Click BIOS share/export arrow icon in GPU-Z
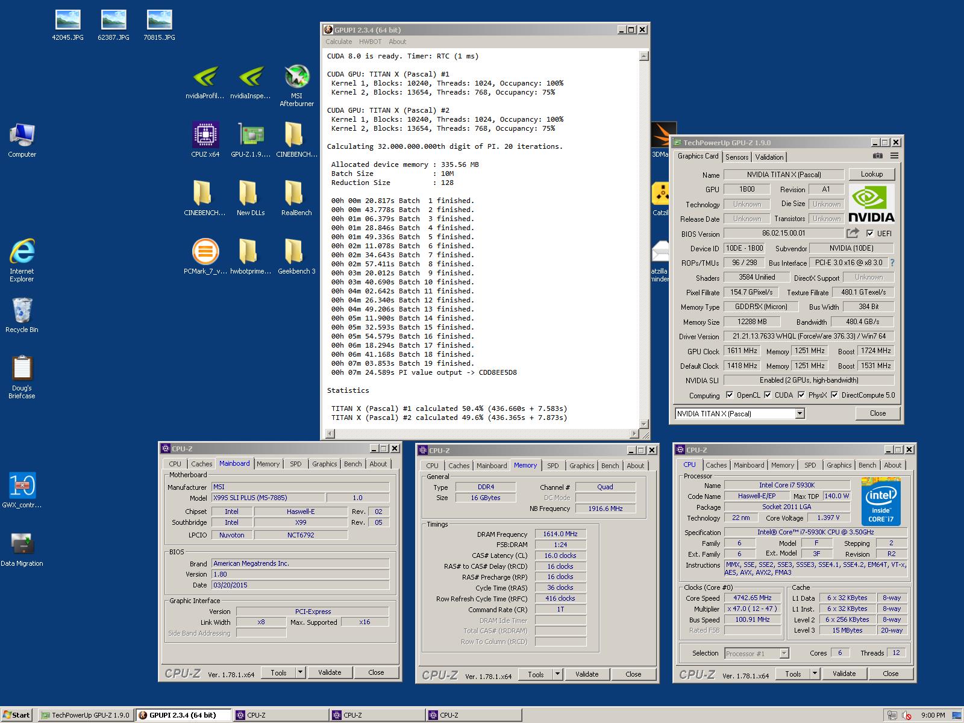Viewport: 964px width, 723px height. coord(853,233)
